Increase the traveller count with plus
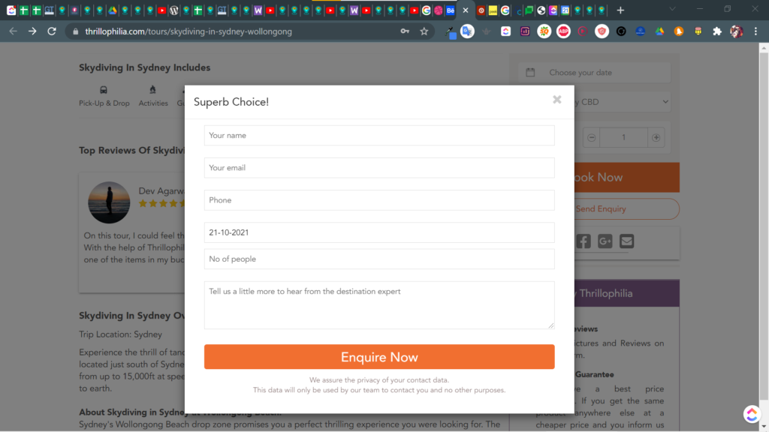The width and height of the screenshot is (769, 432). pyautogui.click(x=656, y=138)
